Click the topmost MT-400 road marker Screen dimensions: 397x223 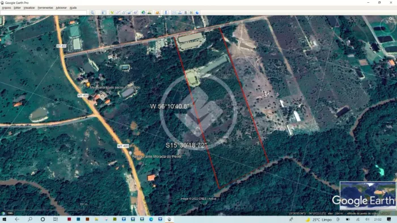click(x=61, y=46)
